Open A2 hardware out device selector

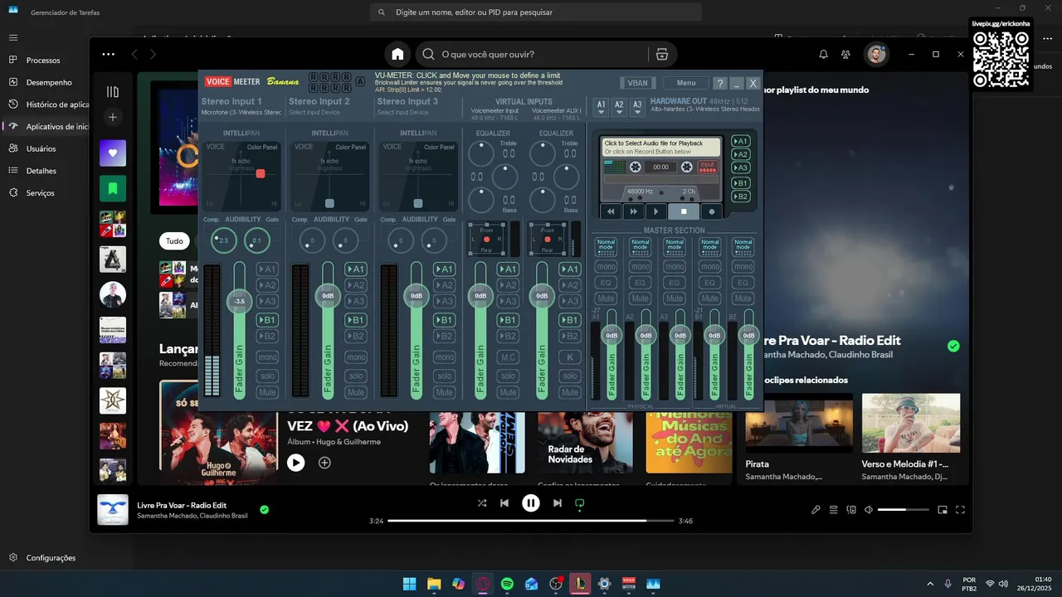(619, 107)
